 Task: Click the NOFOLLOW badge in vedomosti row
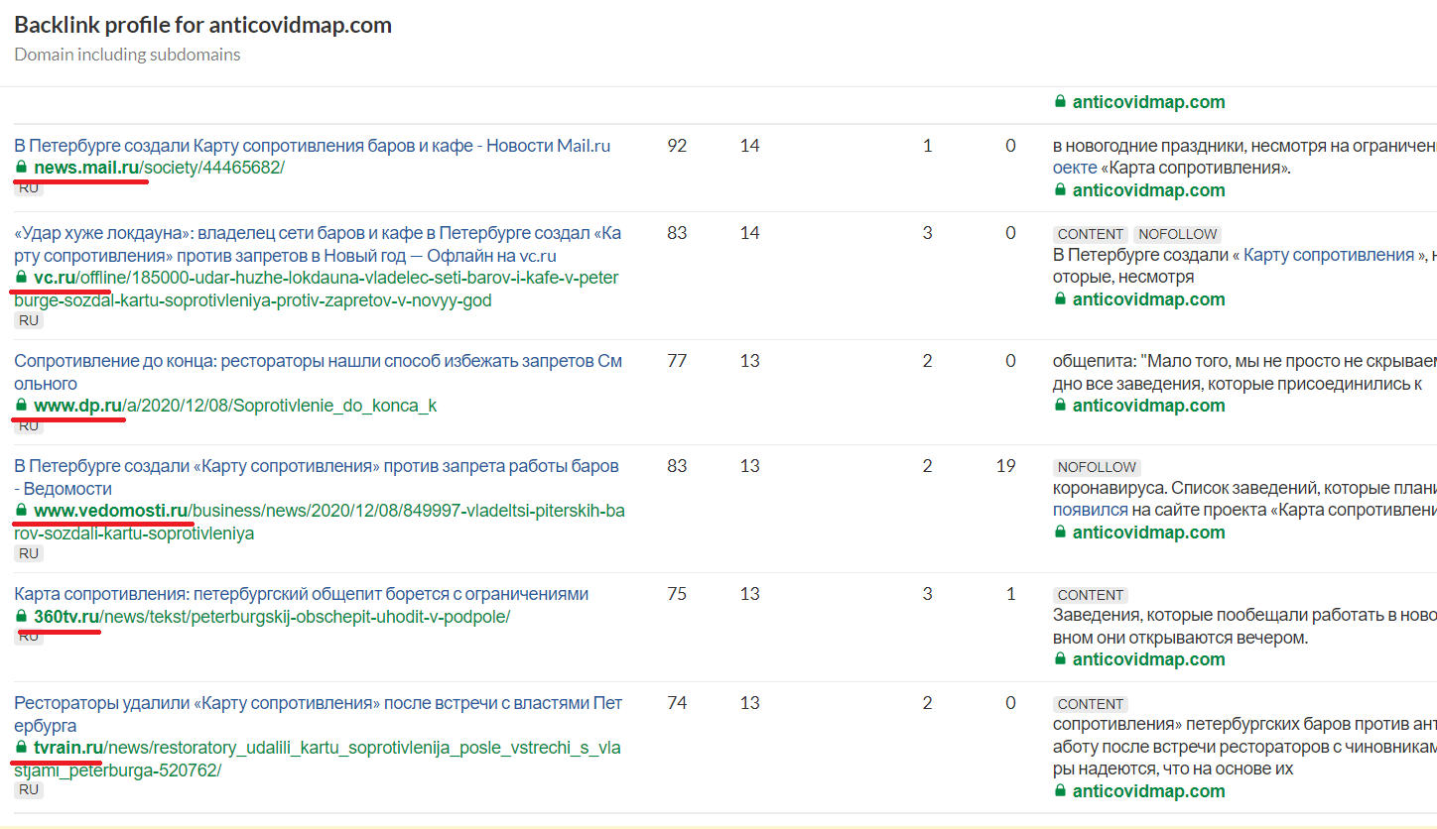(x=1097, y=467)
